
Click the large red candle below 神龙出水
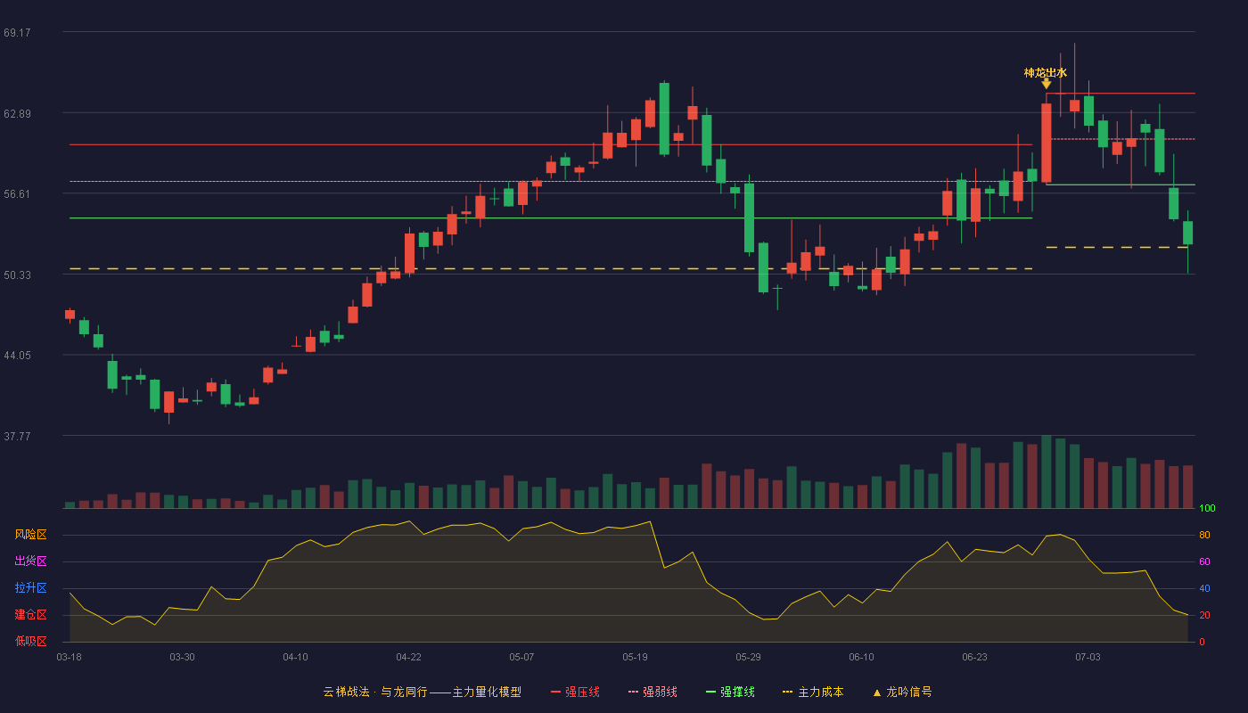(1047, 143)
